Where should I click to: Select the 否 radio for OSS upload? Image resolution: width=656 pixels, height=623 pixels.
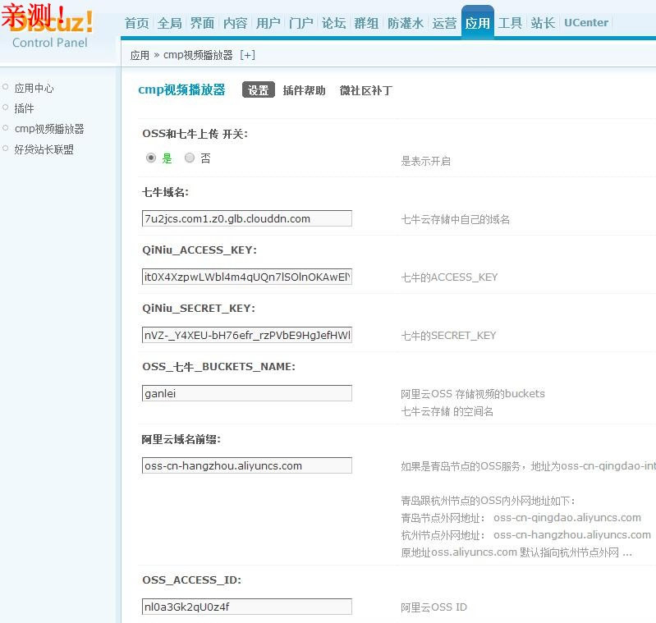coord(190,158)
